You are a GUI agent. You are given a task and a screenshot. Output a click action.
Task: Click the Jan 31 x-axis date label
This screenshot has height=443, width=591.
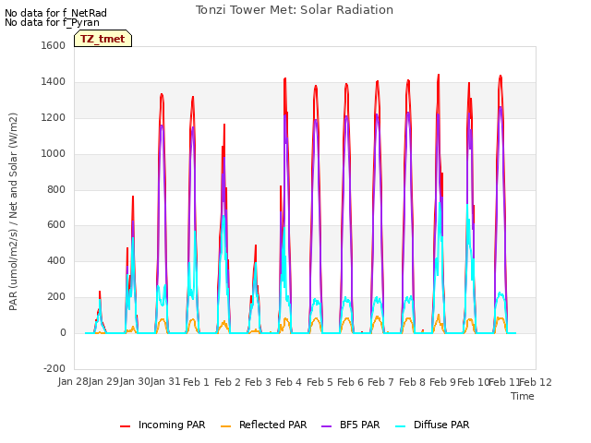point(165,381)
